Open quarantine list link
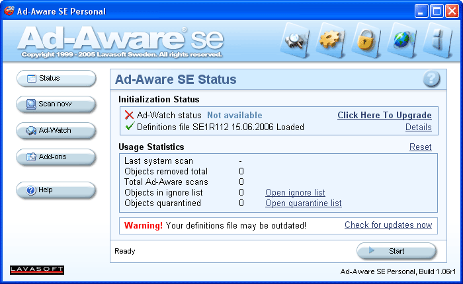Viewport: 463px width, 284px height. pos(303,203)
